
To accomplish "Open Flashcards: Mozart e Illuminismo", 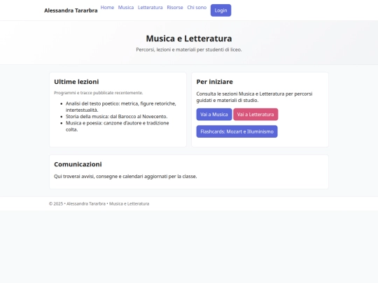I will tap(237, 131).
